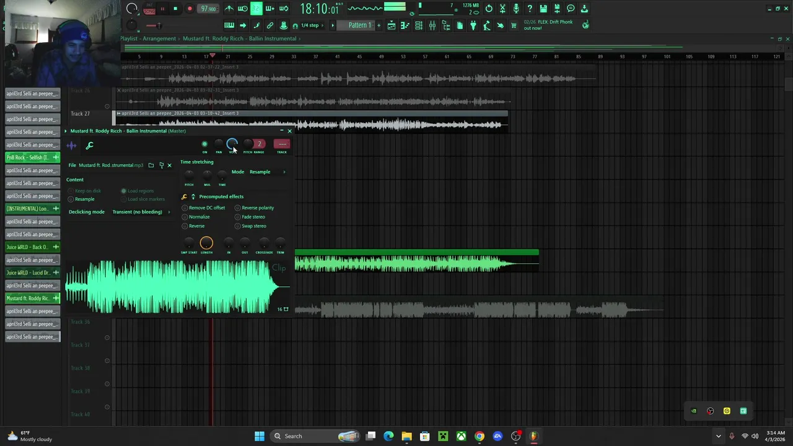This screenshot has width=793, height=446.
Task: Enable the Swap stereo option
Action: [250, 226]
